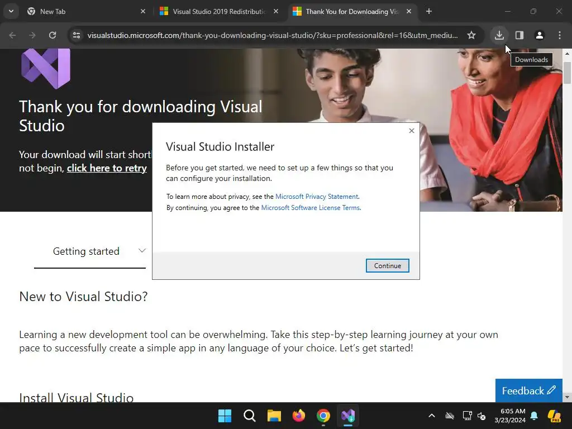Open the Windows Start menu
Screen dimensions: 572x429
[225, 416]
